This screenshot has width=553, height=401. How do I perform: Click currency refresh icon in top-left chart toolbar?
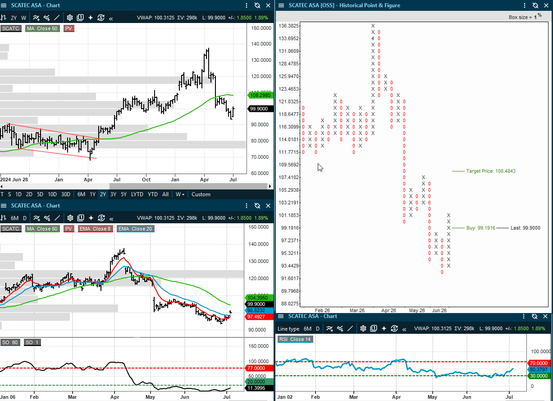pos(101,18)
